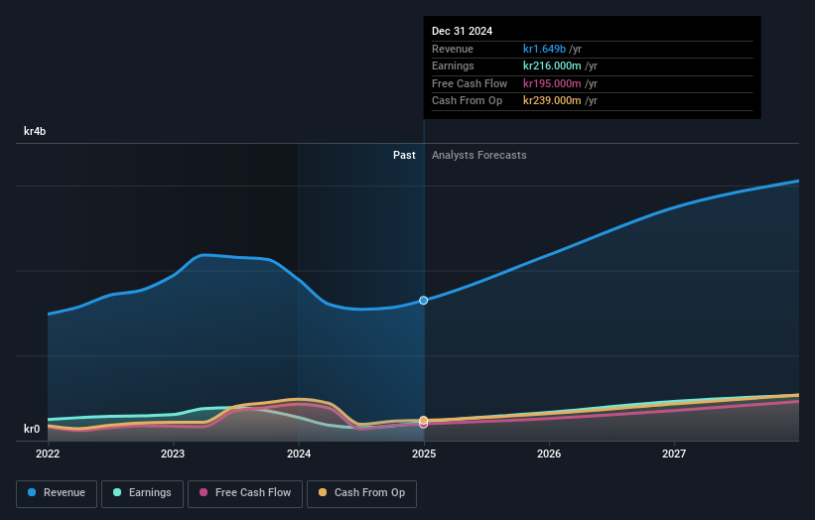Click the Cash From Op tooltip label
This screenshot has height=520, width=815.
click(467, 101)
